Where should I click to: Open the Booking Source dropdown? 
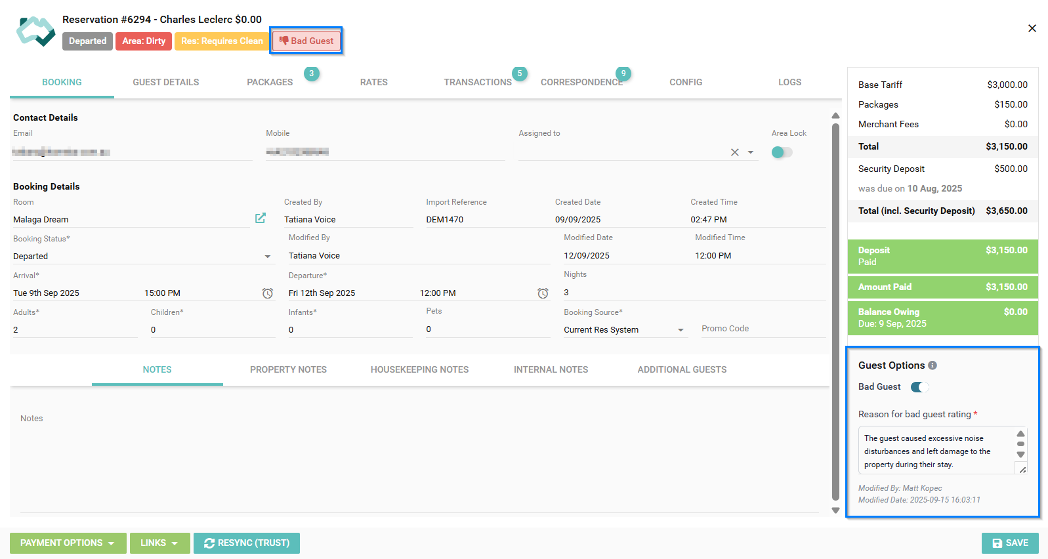[x=681, y=330]
